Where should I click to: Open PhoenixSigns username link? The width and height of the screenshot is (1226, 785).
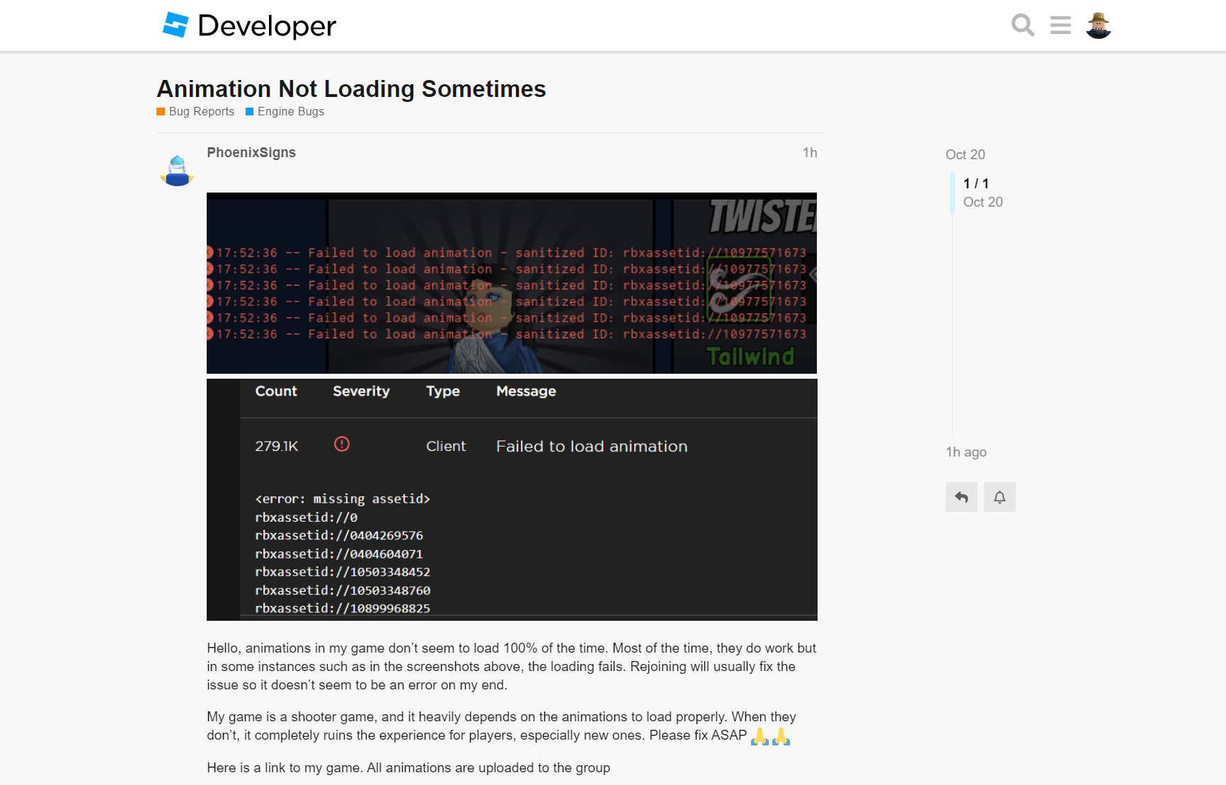tap(251, 152)
